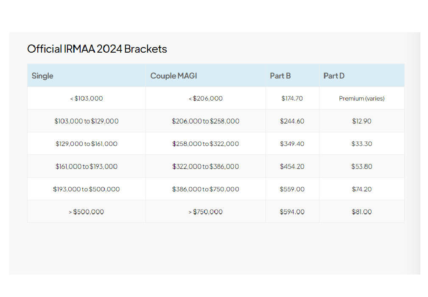The image size is (428, 297).
Task: Select the $349.40 Part B cell
Action: click(292, 144)
